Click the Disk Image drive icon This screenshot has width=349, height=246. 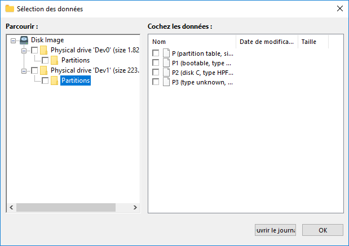24,40
